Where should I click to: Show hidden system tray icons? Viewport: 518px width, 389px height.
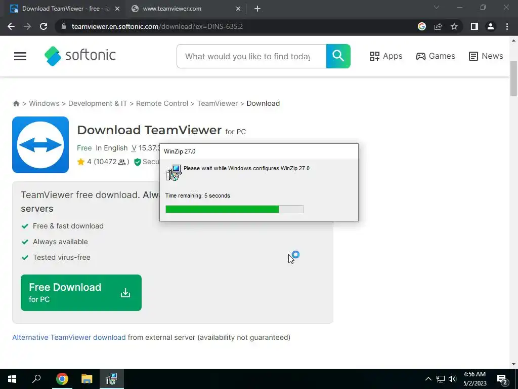coord(428,379)
